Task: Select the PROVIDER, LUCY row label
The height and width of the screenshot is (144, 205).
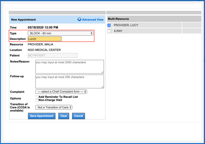Action: pos(126,25)
